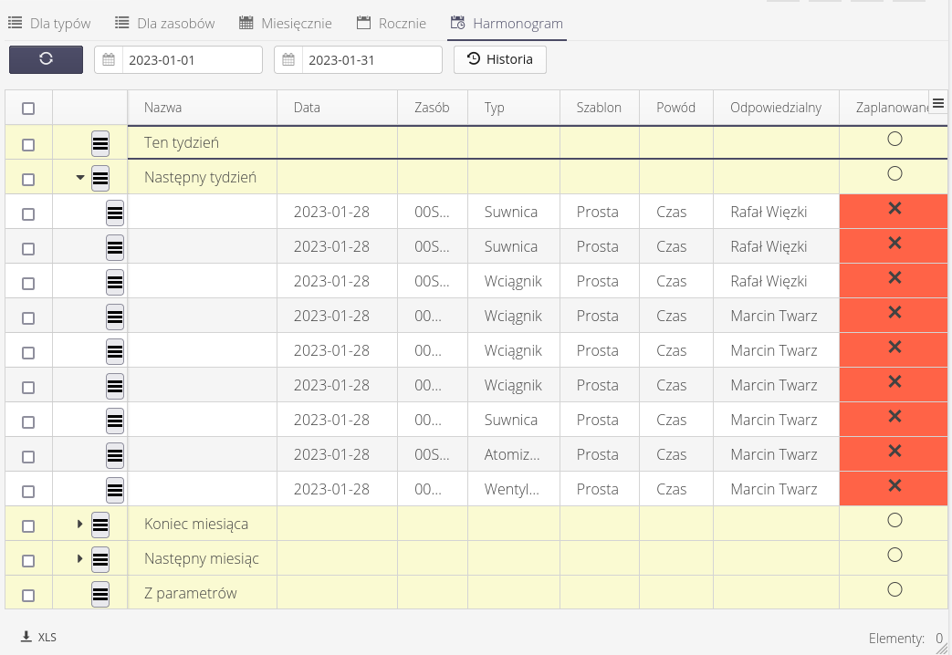Open the Historia button
This screenshot has width=952, height=655.
pyautogui.click(x=499, y=59)
